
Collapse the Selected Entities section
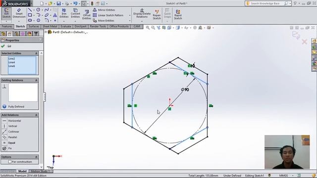(36, 53)
